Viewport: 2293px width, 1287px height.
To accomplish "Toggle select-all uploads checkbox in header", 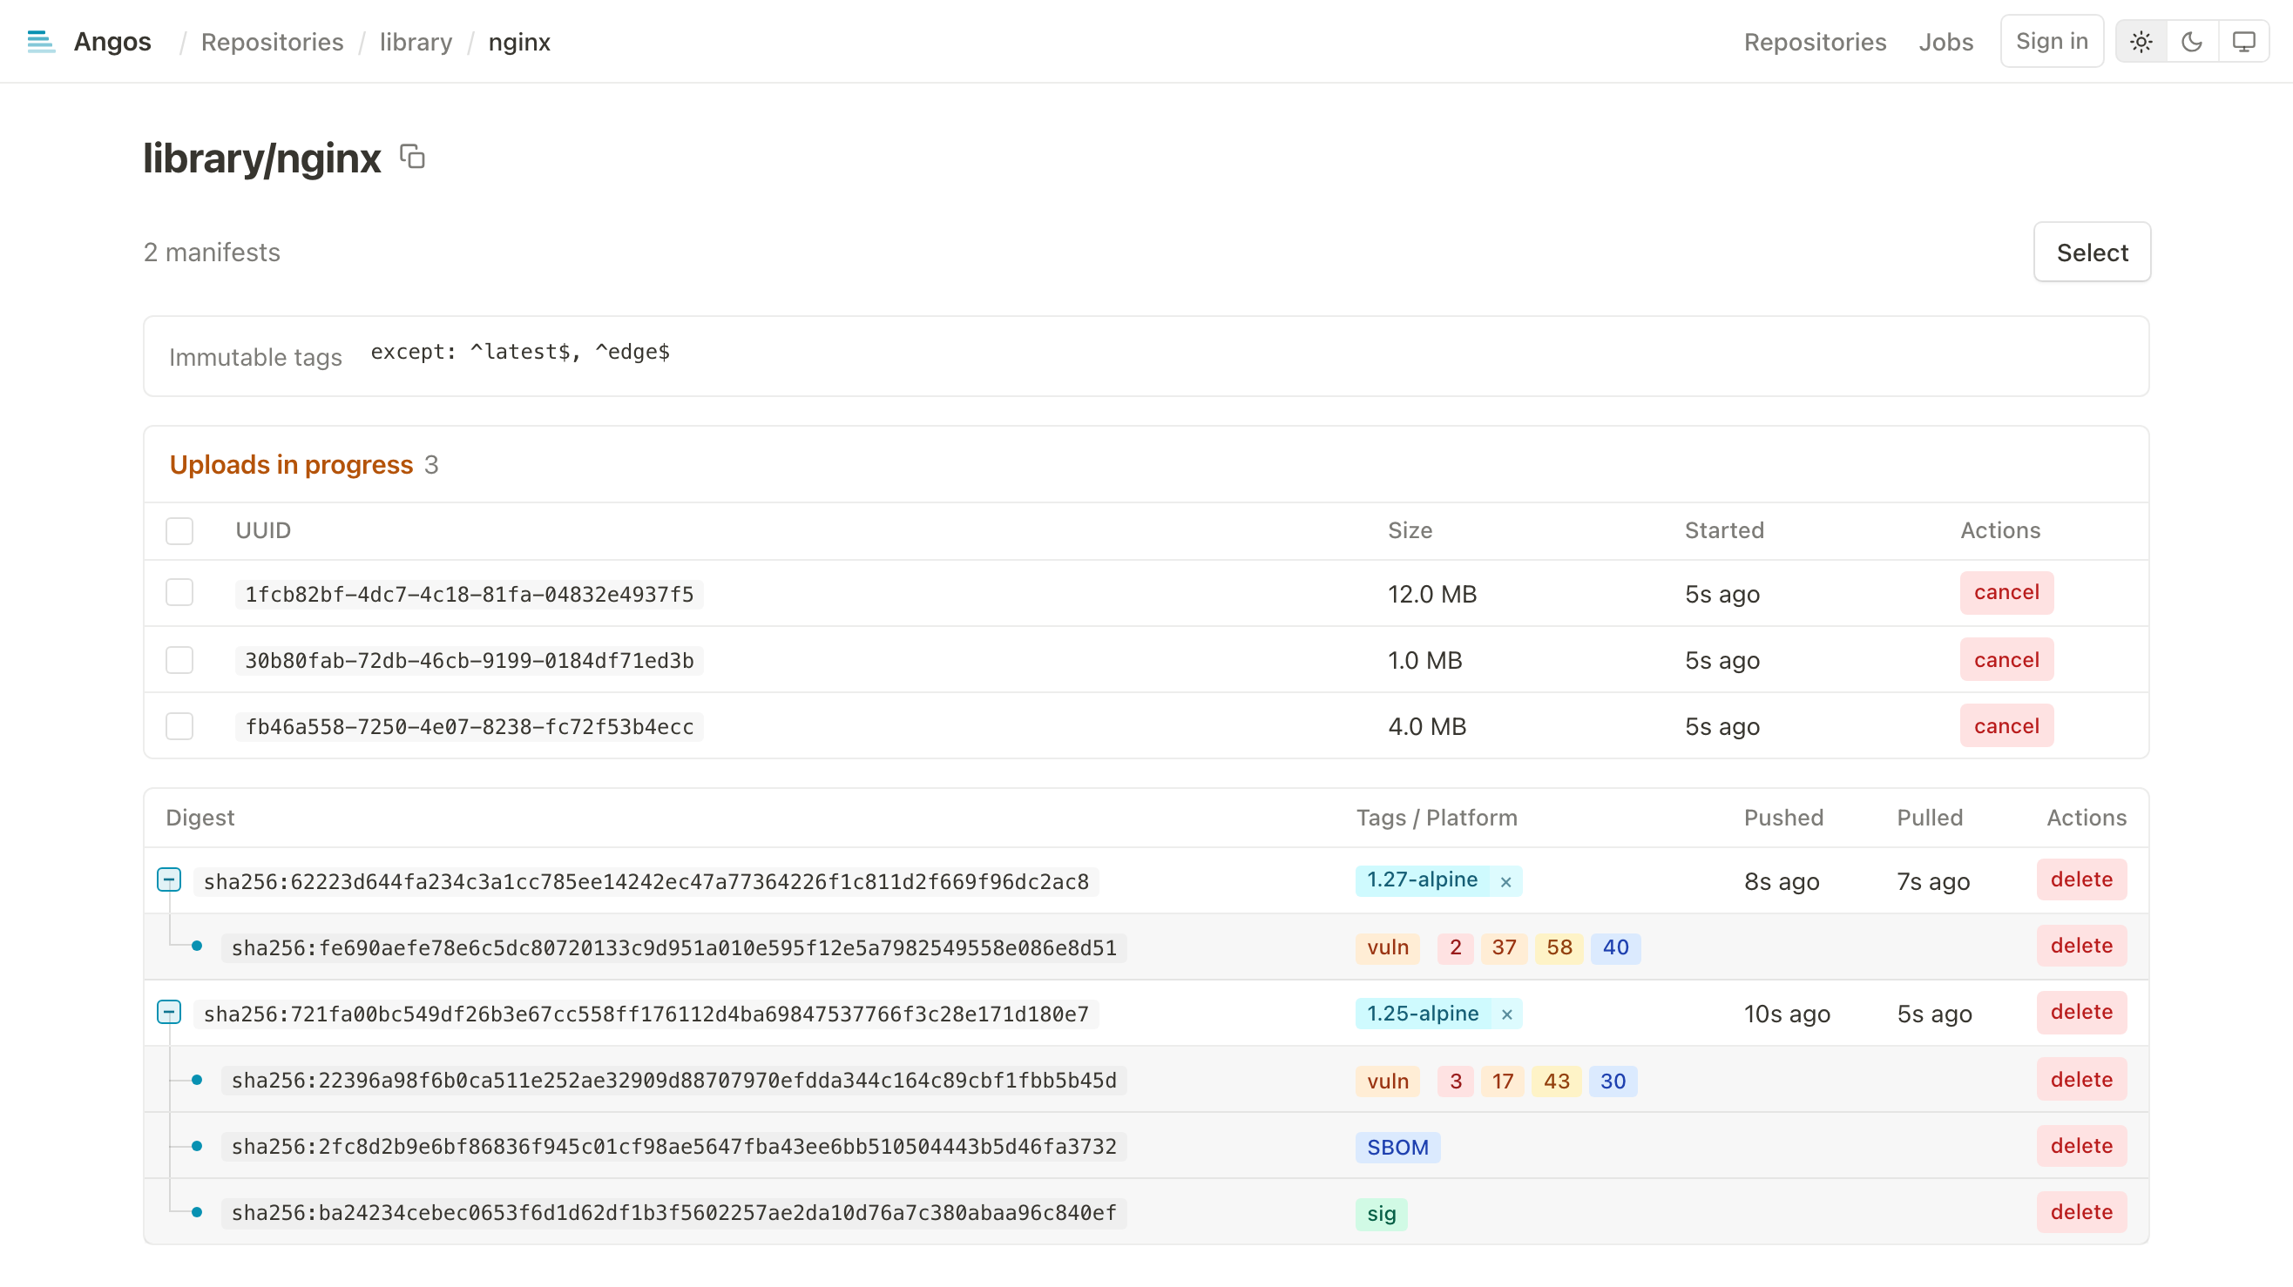I will (179, 531).
